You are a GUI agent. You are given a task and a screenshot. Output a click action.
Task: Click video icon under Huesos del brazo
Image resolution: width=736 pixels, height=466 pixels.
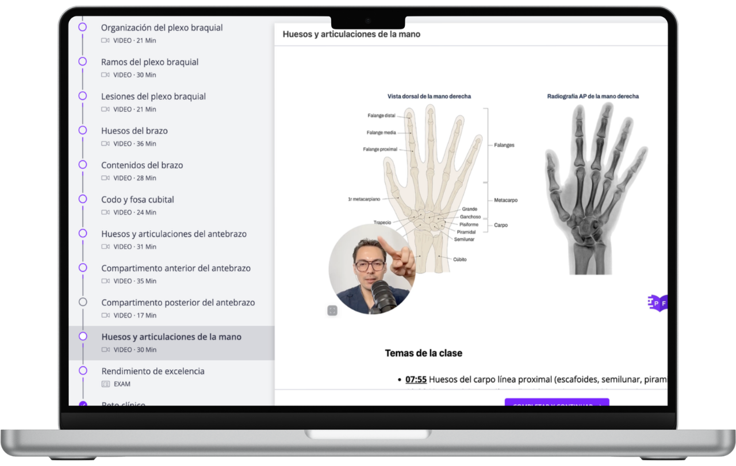point(105,144)
